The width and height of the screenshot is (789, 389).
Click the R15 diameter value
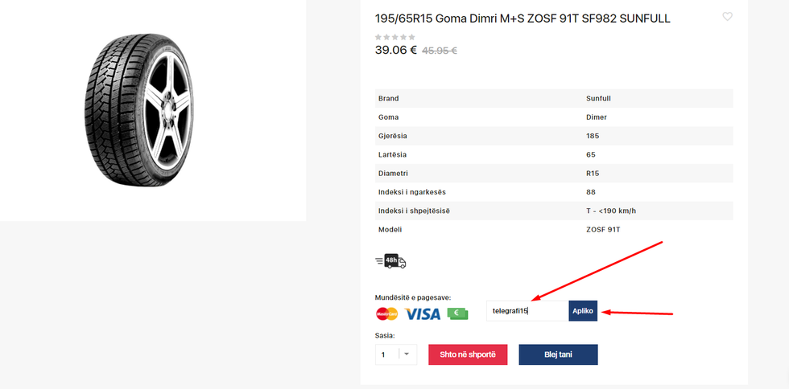(x=593, y=174)
